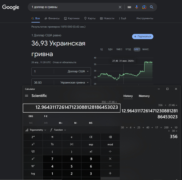Viewport: 182px width, 180px height.
Task: Select the history entry with result 356
Action: coord(149,133)
